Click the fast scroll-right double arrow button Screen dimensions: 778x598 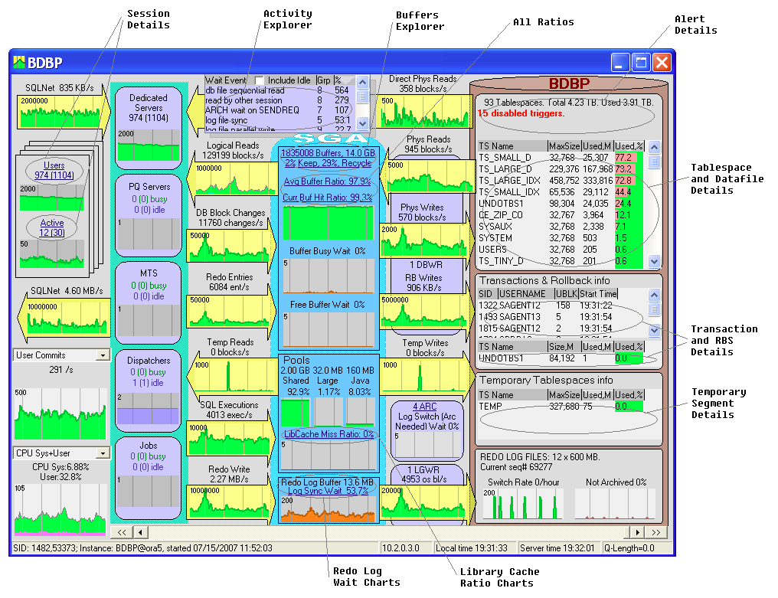point(655,531)
